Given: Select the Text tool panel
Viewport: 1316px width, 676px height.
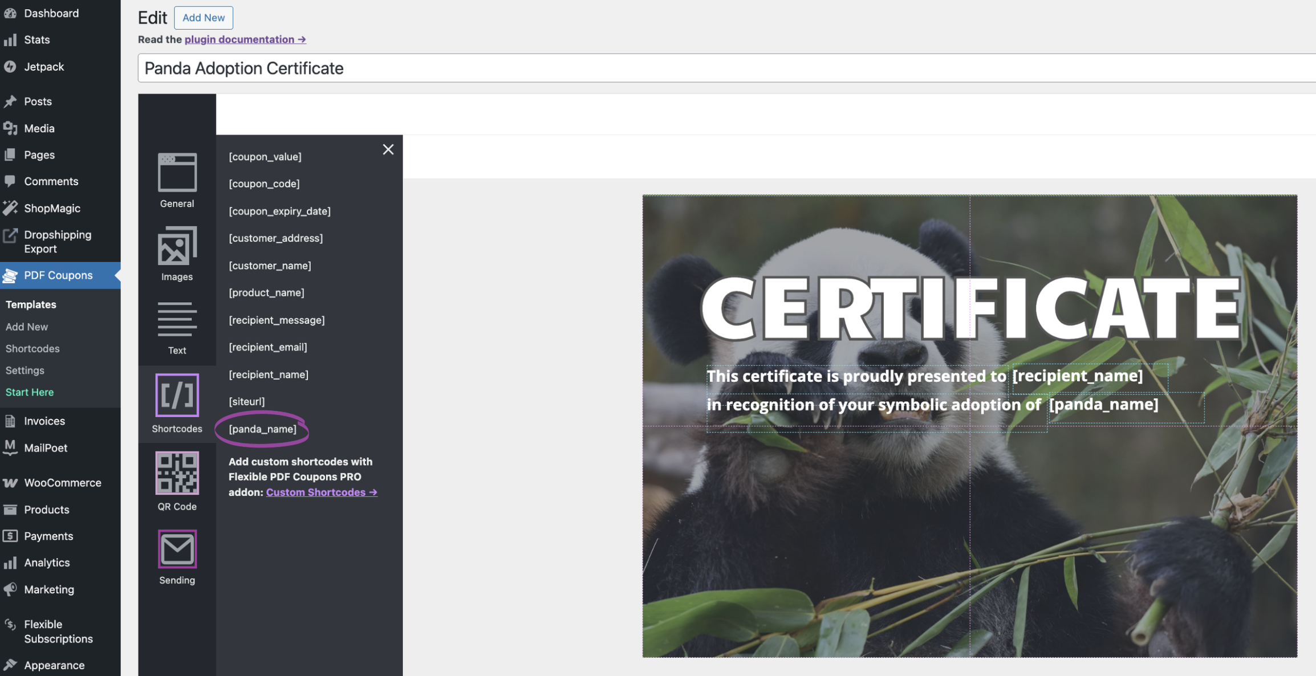Looking at the screenshot, I should point(176,328).
